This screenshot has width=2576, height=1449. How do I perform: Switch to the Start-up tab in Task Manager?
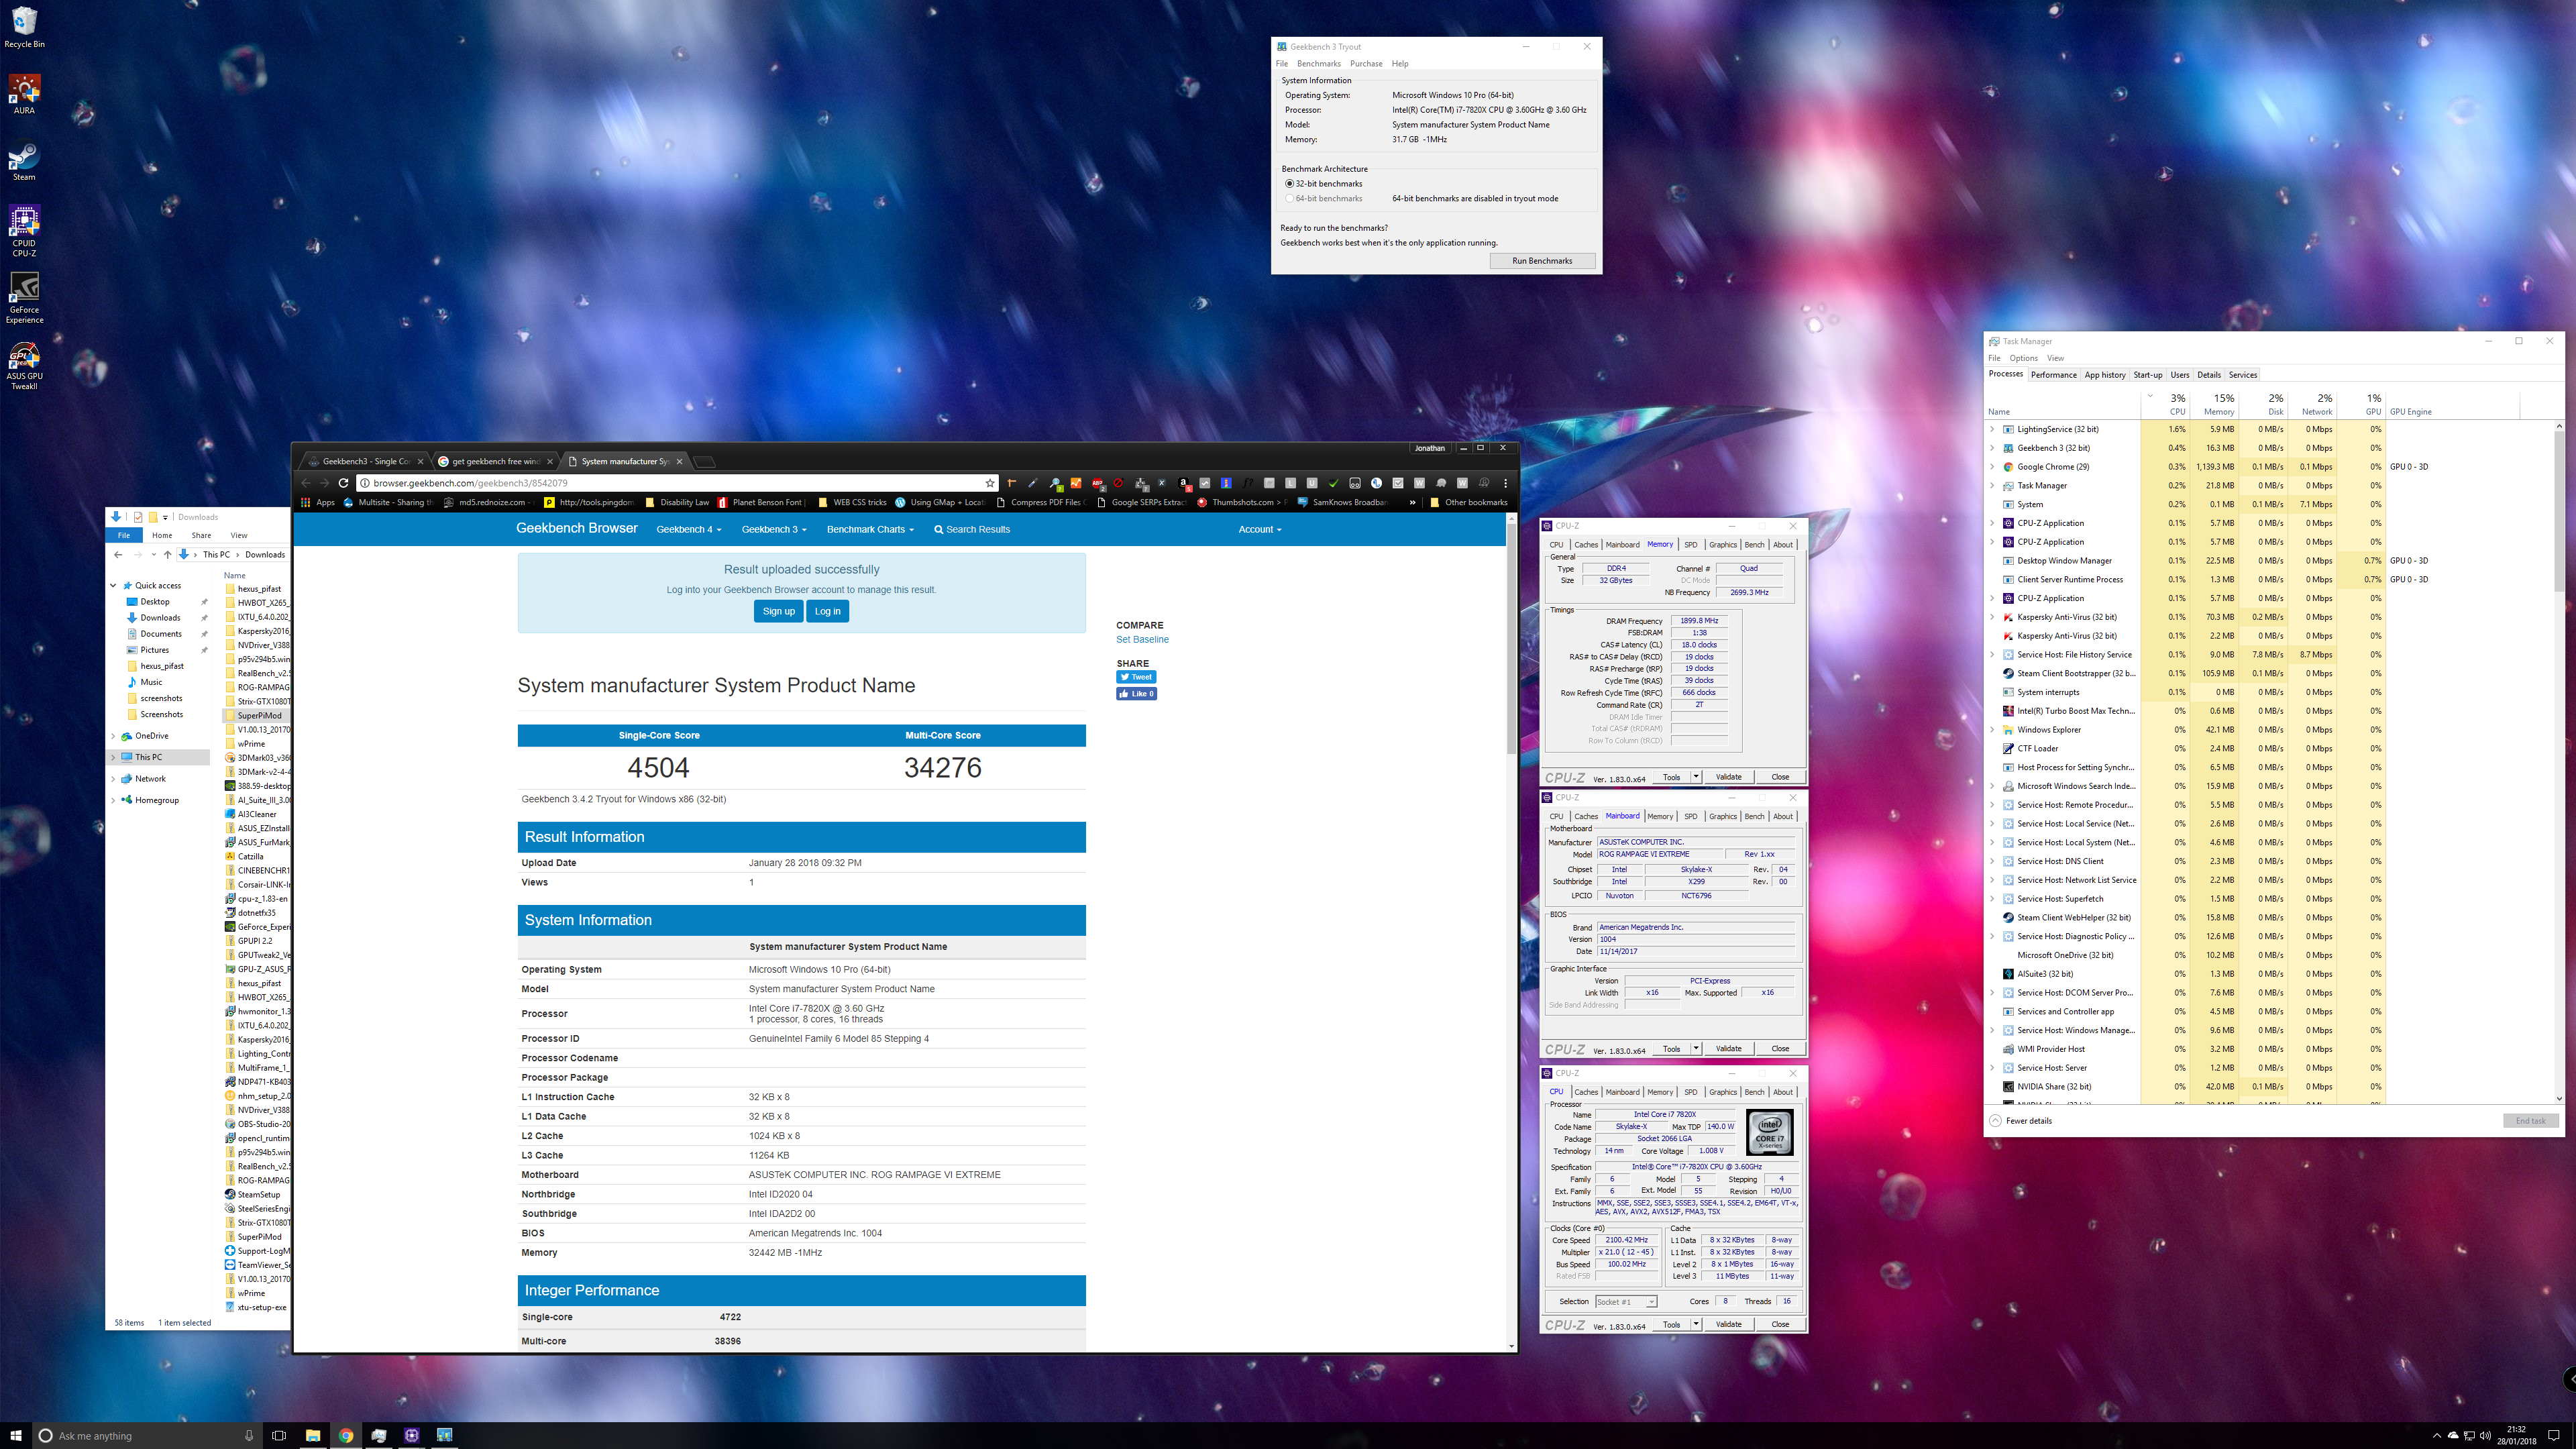coord(2148,375)
